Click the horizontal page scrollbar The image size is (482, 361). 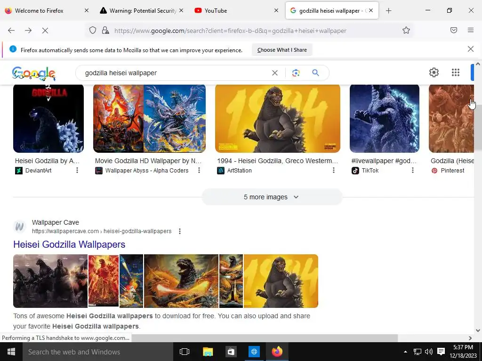(265, 338)
